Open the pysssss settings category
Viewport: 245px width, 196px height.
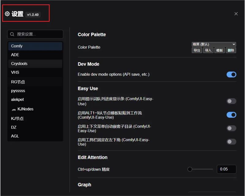tap(35, 91)
